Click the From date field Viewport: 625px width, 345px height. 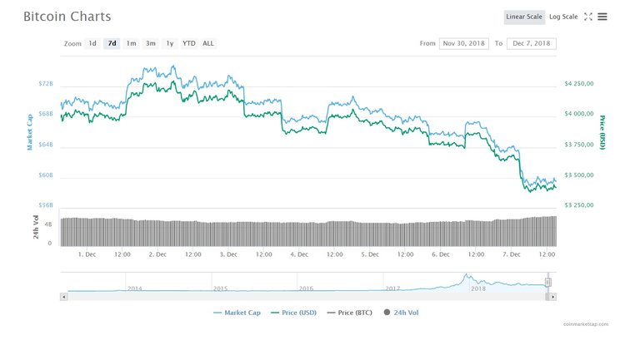465,43
